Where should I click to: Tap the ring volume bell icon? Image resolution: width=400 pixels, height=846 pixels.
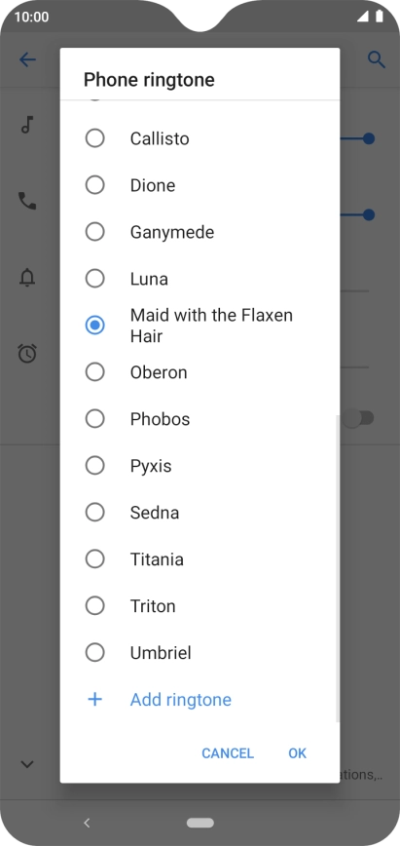[27, 278]
